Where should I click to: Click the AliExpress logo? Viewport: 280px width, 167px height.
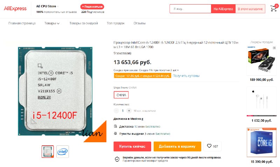[15, 8]
